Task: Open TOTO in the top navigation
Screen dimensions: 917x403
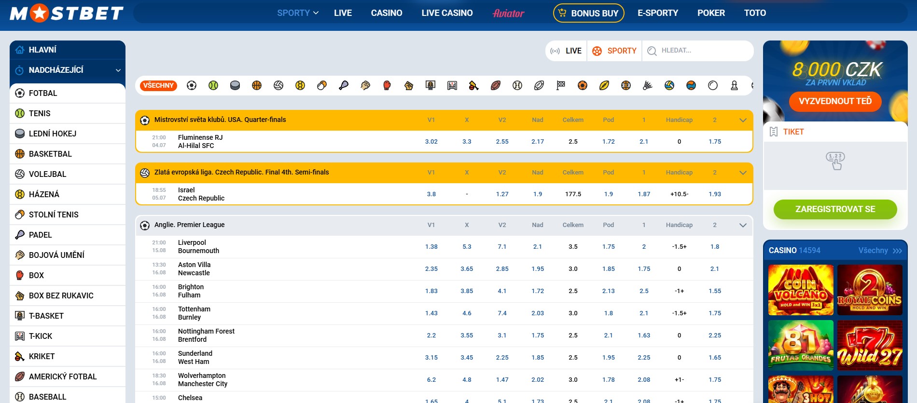Action: pyautogui.click(x=755, y=13)
